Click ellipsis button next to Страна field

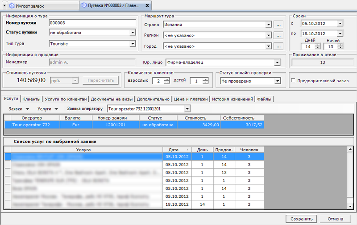(x=278, y=24)
